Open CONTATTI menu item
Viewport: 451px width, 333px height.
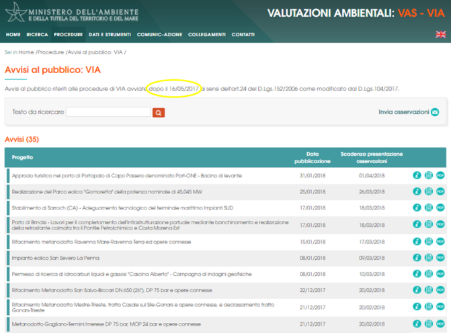pos(243,34)
